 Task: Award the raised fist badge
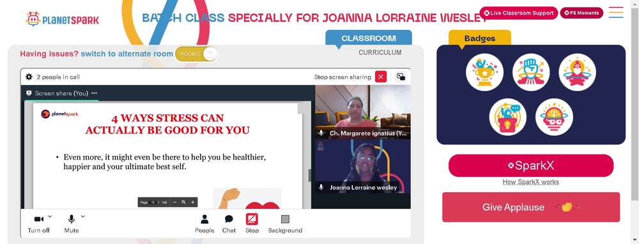click(x=531, y=73)
